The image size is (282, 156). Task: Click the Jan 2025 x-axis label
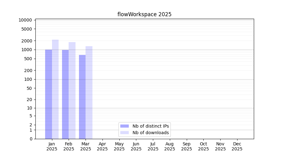coord(52,146)
